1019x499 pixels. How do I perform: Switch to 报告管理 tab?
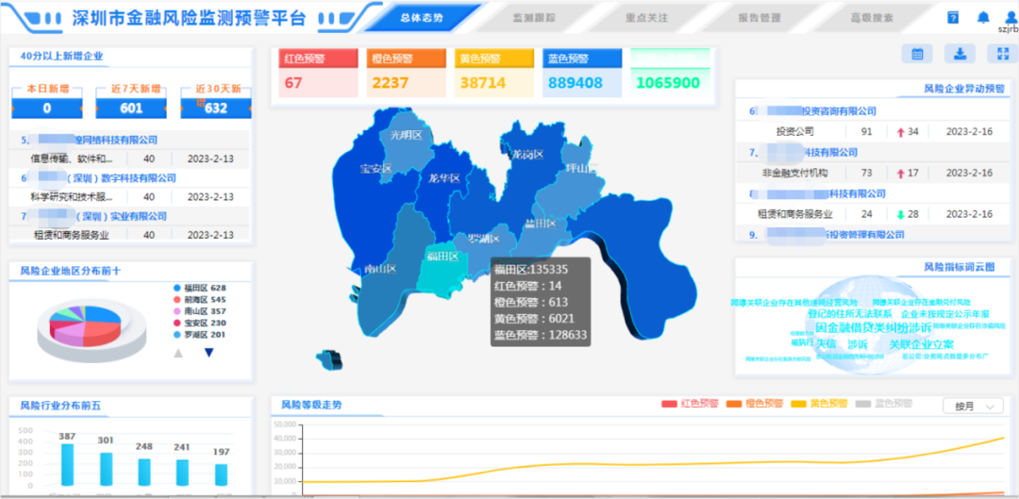[759, 18]
